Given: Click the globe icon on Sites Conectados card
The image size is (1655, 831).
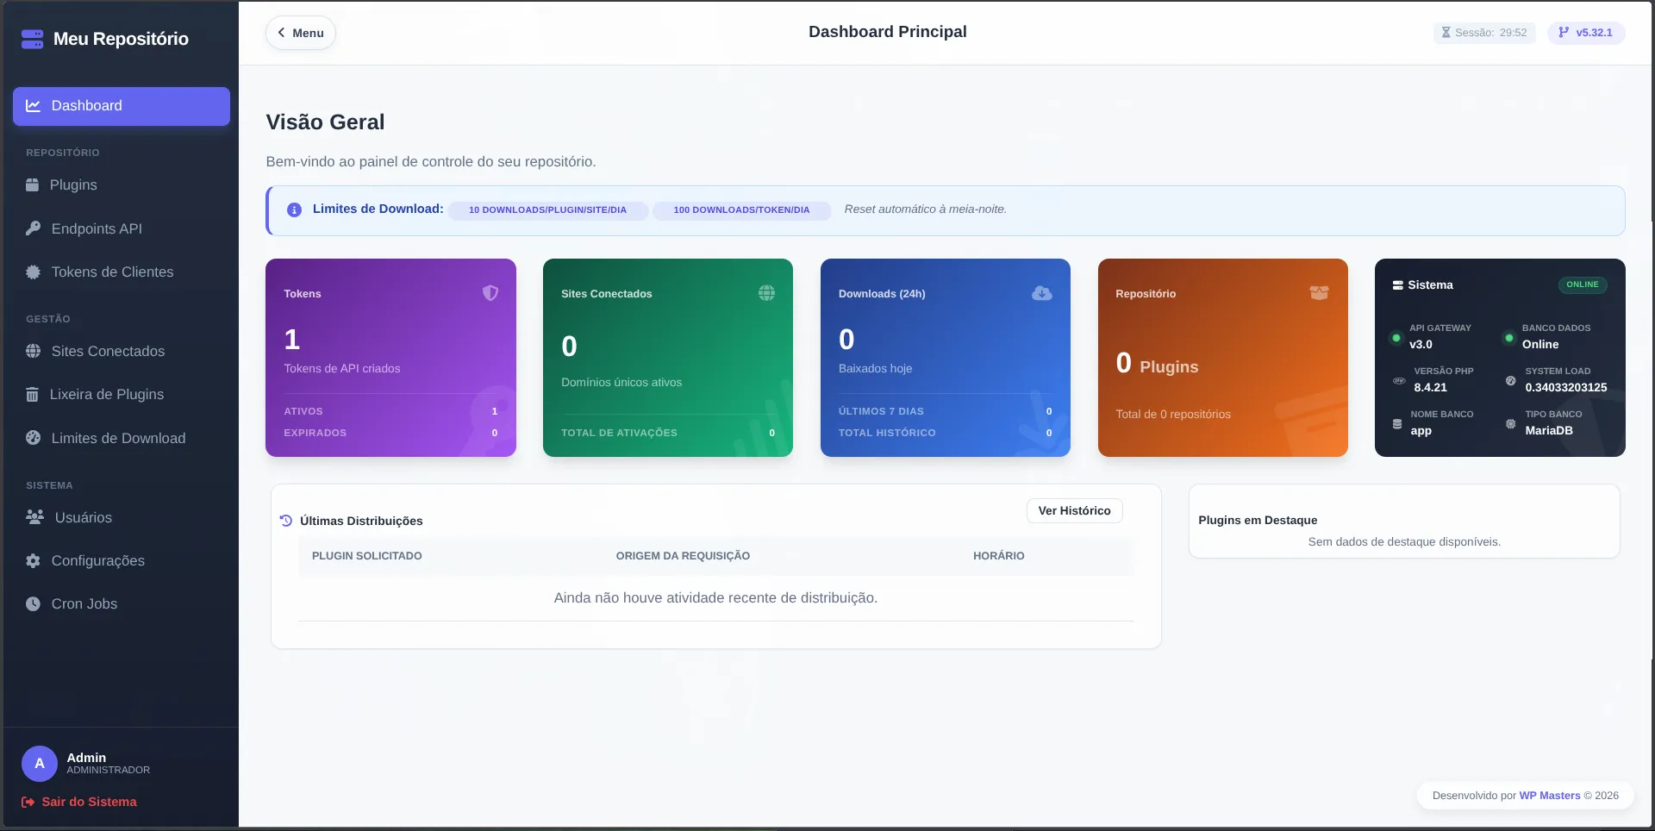Looking at the screenshot, I should click(x=766, y=293).
